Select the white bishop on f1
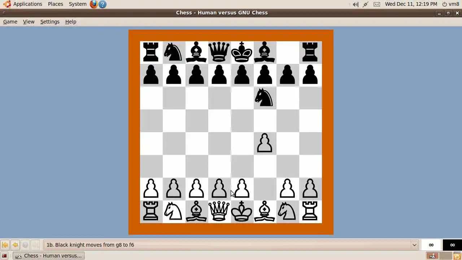The width and height of the screenshot is (462, 260). pyautogui.click(x=265, y=211)
